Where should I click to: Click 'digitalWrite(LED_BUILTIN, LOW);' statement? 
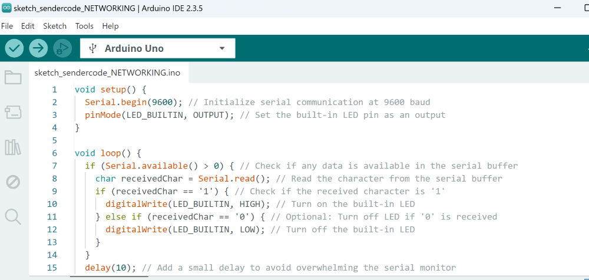(x=185, y=229)
